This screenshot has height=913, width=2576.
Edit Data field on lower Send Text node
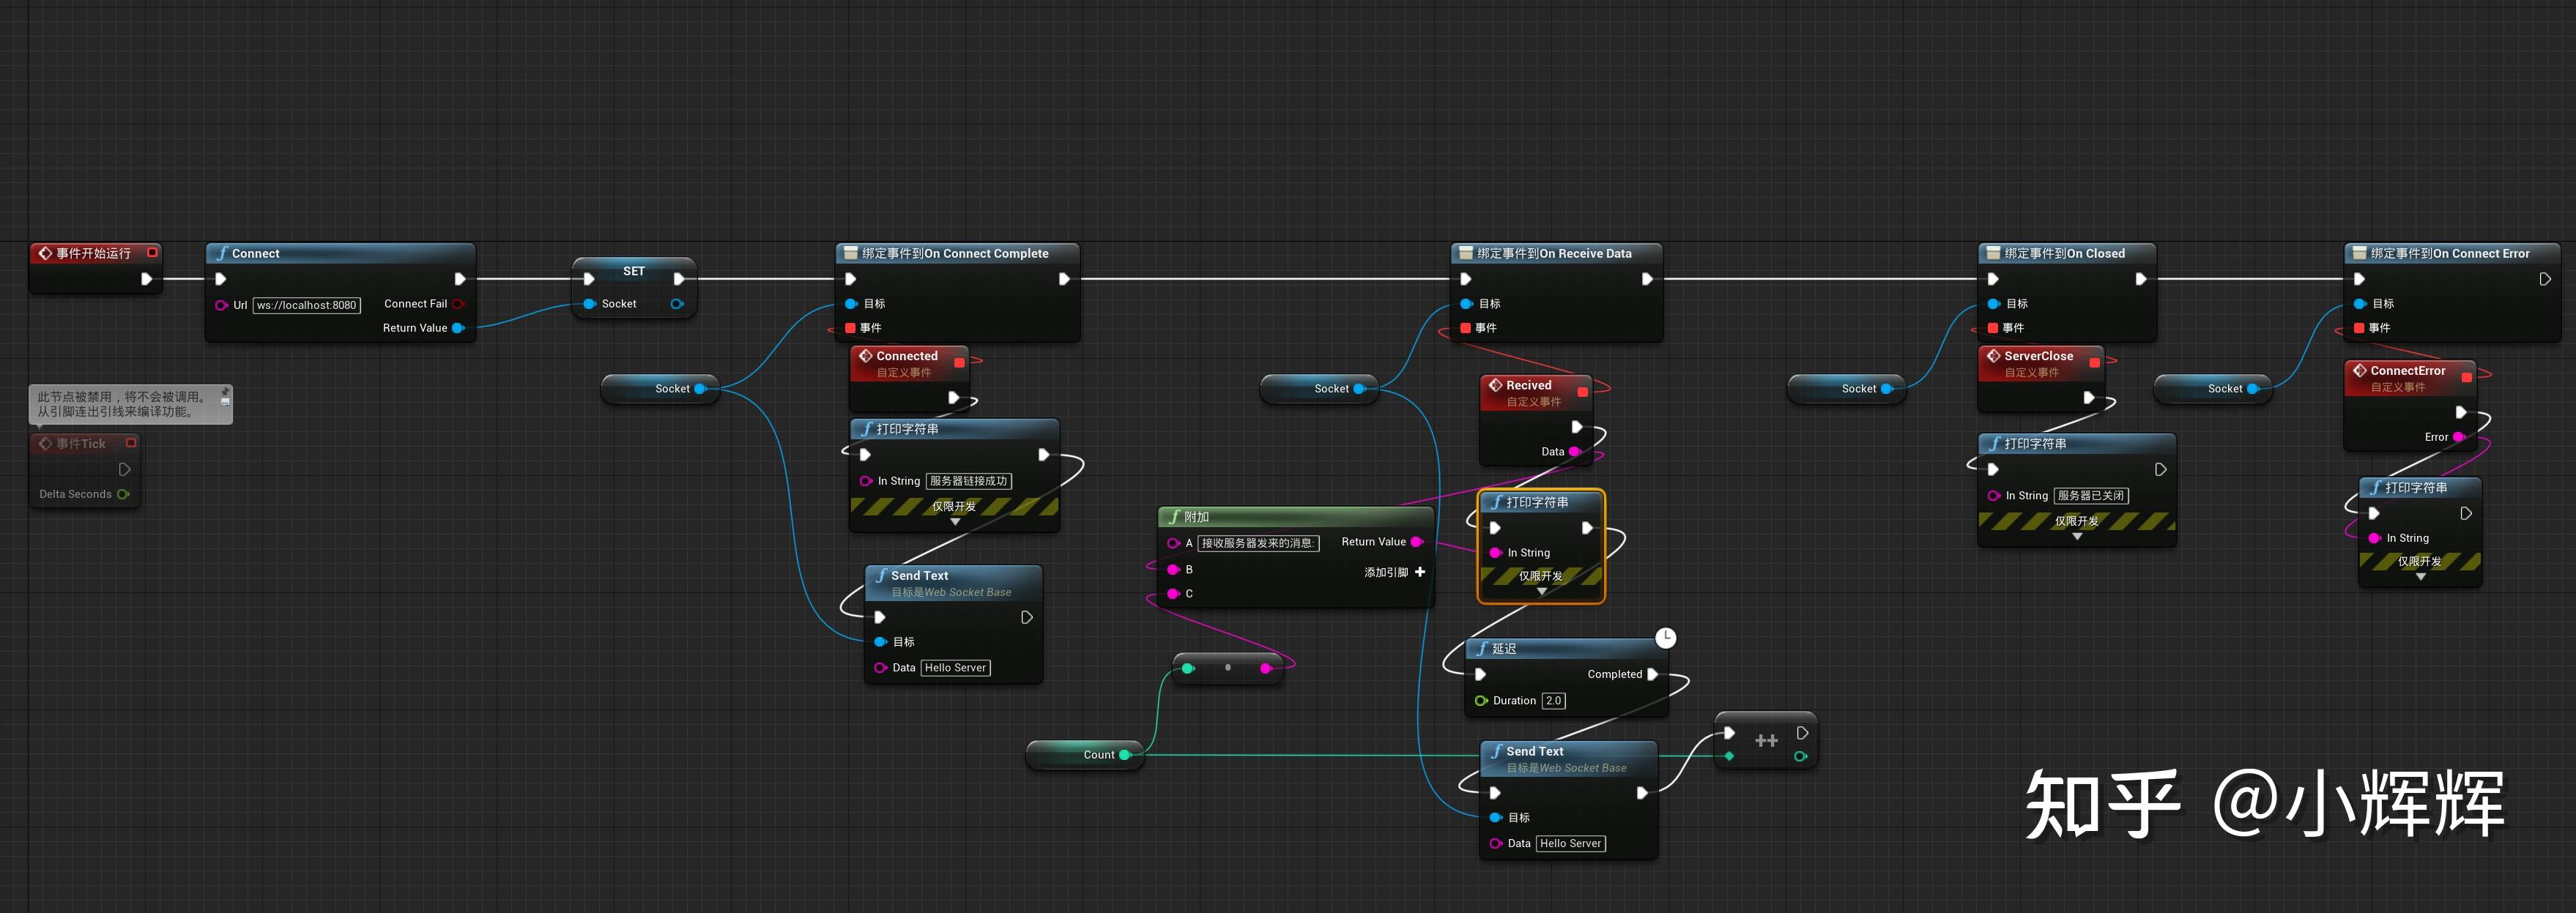click(1570, 844)
